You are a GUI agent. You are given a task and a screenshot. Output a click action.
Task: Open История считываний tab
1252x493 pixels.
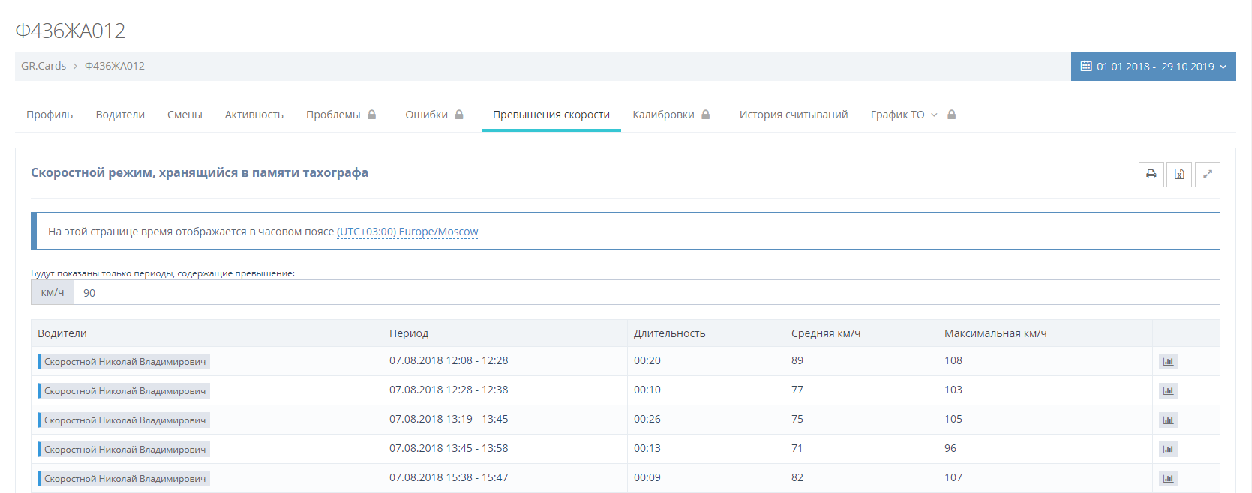[x=793, y=115]
